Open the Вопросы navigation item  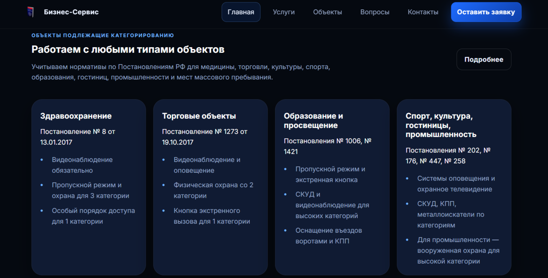374,12
